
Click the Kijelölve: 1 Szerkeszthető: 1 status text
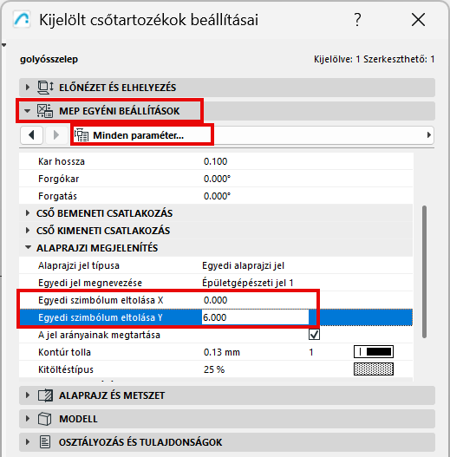click(375, 59)
